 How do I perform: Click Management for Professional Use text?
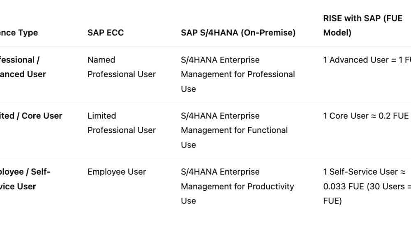click(x=238, y=81)
